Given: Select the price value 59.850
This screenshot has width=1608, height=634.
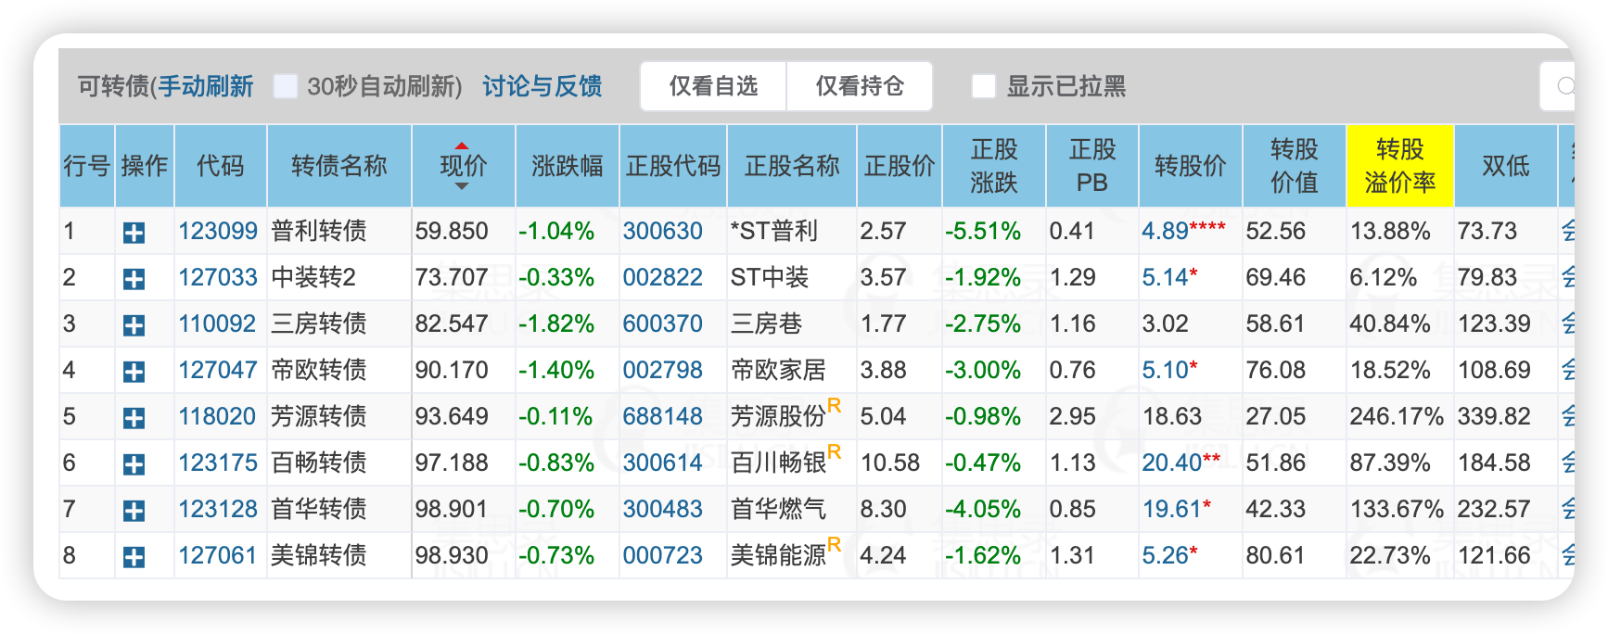Looking at the screenshot, I should (452, 231).
